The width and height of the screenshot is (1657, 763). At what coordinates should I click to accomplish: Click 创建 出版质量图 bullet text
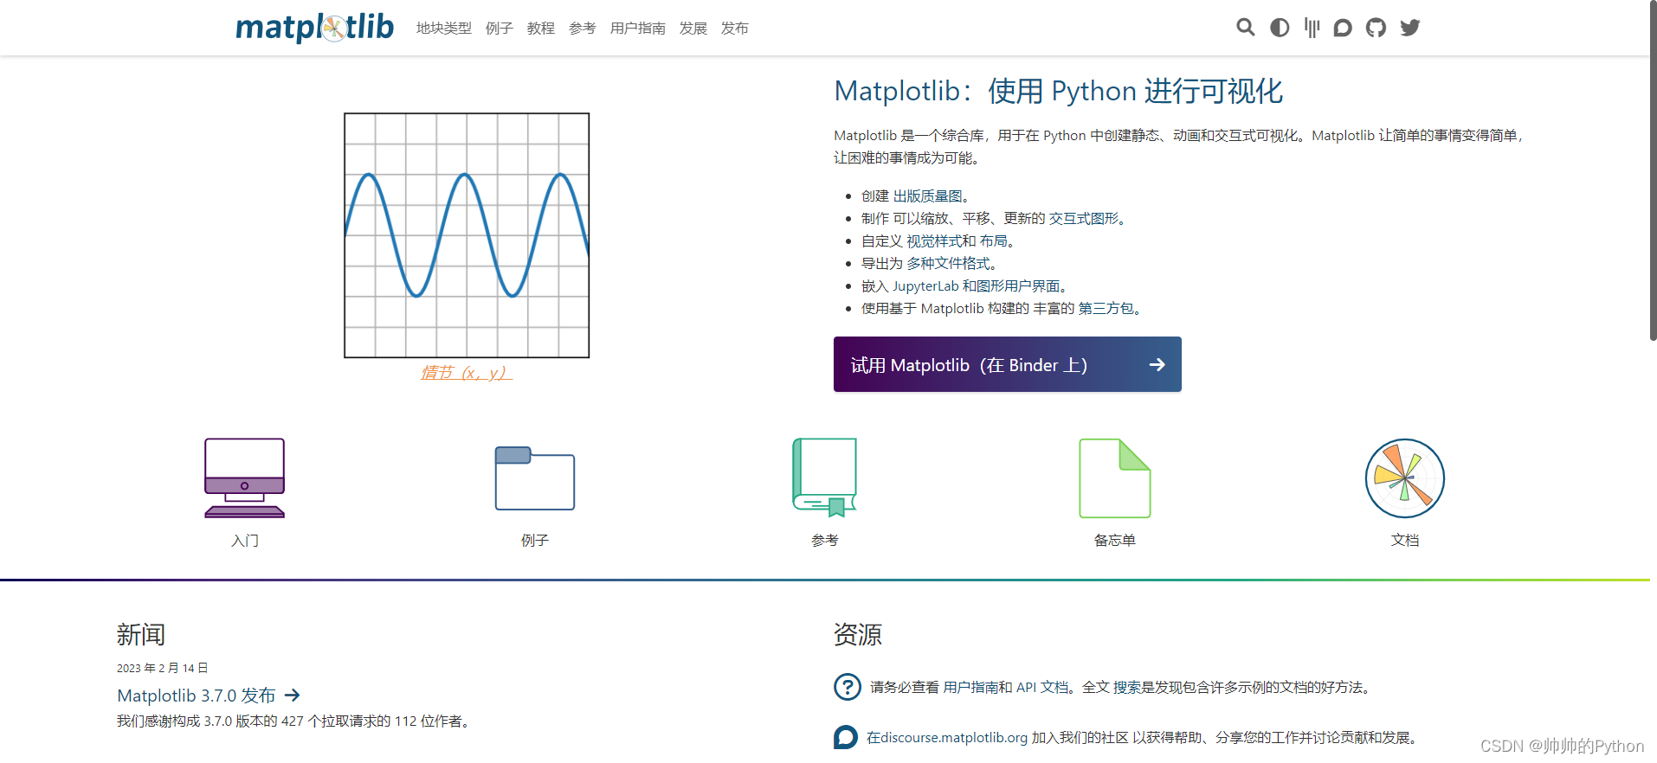[915, 196]
